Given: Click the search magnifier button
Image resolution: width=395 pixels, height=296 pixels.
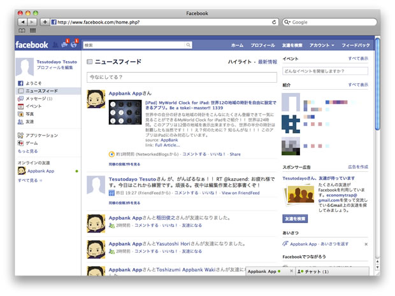Looking at the screenshot, I should (x=188, y=45).
